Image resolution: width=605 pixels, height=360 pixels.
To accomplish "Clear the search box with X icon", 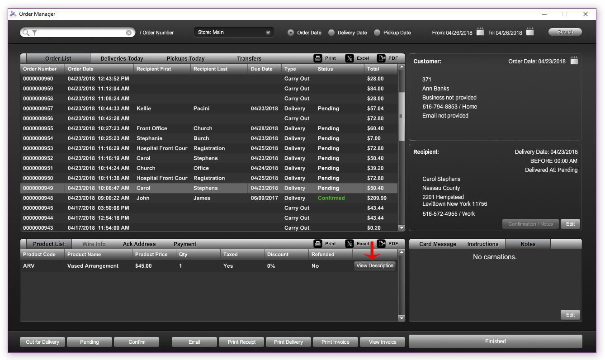I will coord(129,33).
